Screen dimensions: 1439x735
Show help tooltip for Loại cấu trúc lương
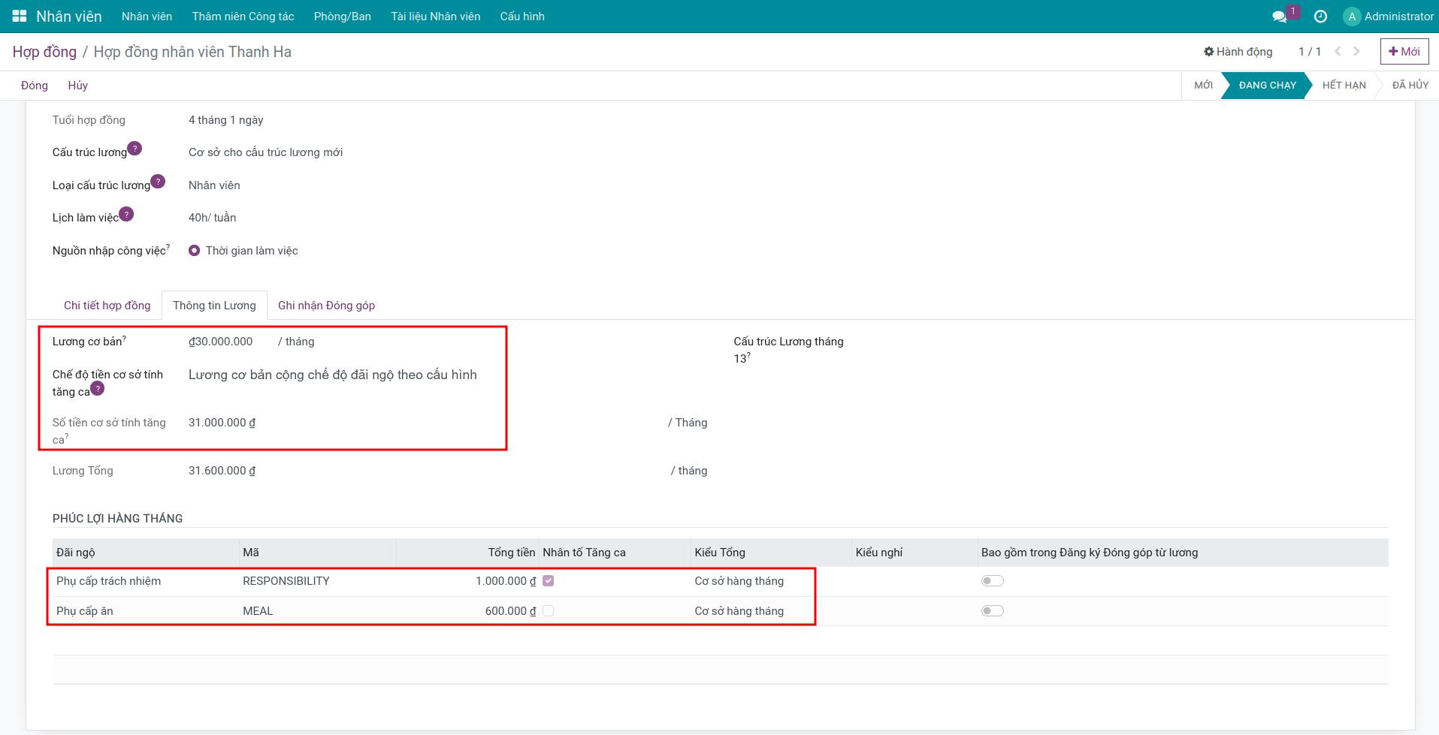click(158, 181)
